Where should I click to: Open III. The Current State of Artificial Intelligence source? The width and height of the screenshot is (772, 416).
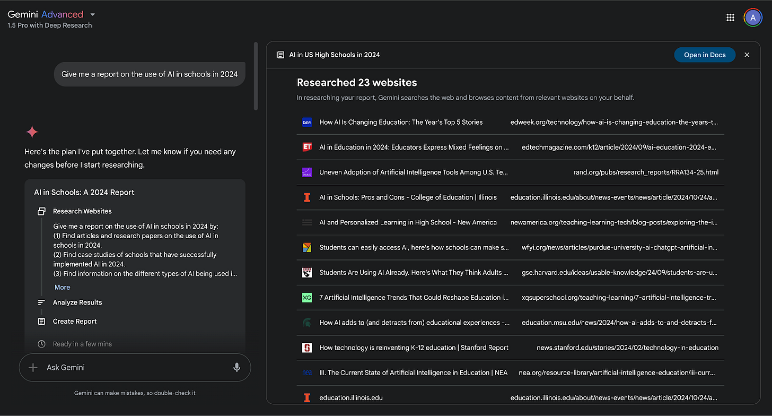click(x=413, y=372)
